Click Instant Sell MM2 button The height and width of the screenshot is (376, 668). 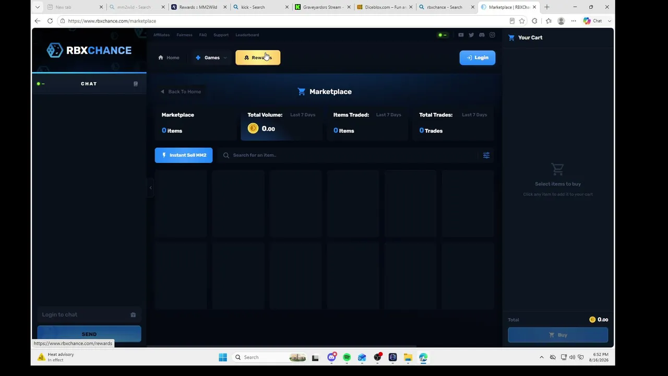pos(184,155)
